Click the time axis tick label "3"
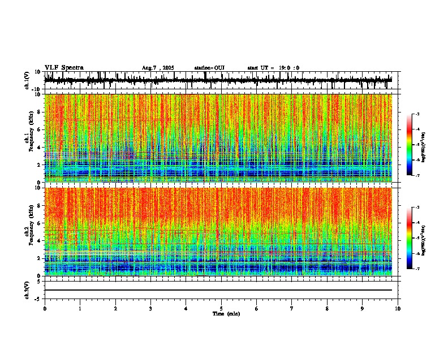 (150, 309)
